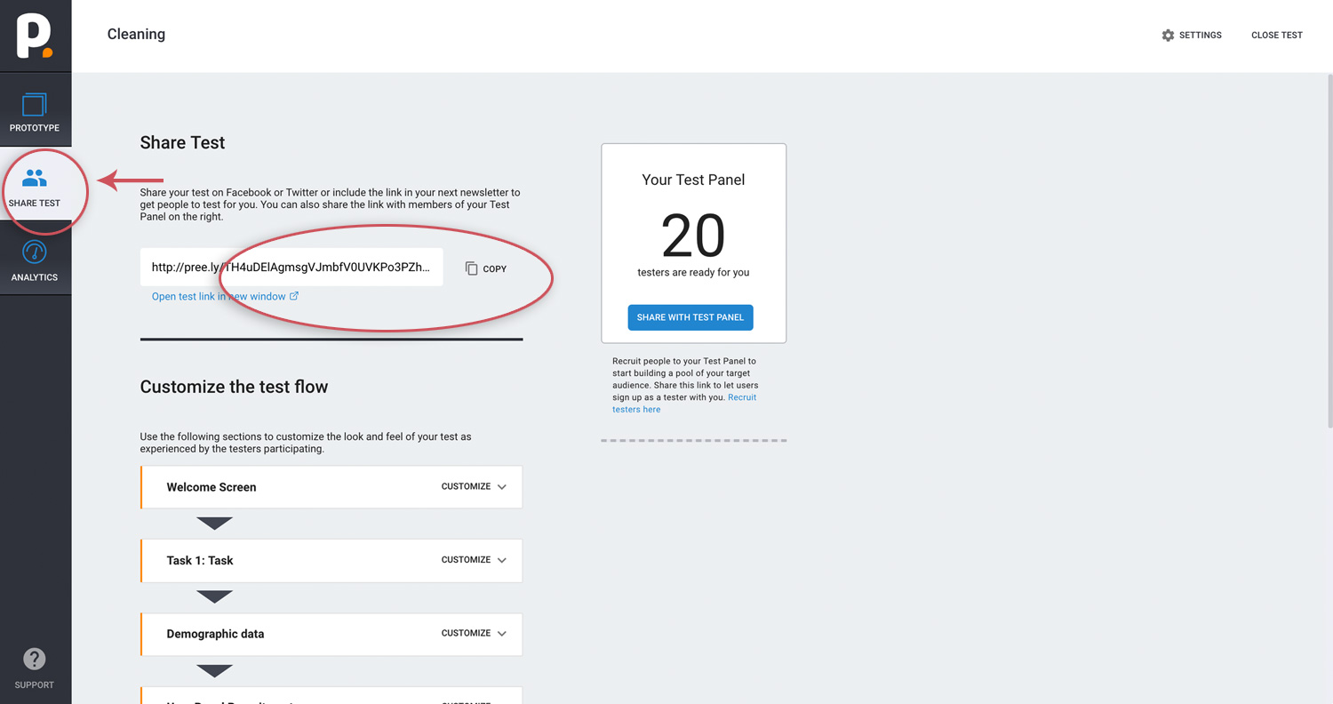Image resolution: width=1333 pixels, height=704 pixels.
Task: Click the Settings gear icon
Action: (x=1168, y=36)
